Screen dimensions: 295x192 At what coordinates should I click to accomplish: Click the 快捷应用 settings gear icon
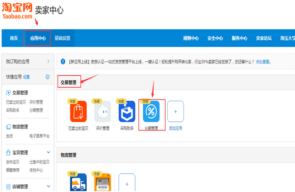tap(47, 77)
